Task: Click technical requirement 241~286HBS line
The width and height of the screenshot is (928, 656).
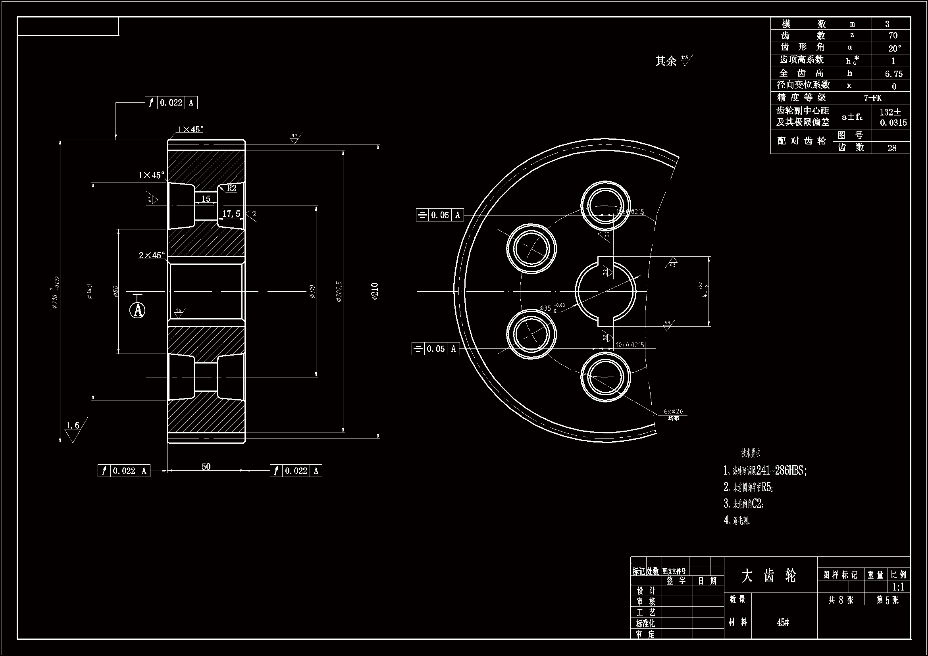Action: (x=765, y=471)
